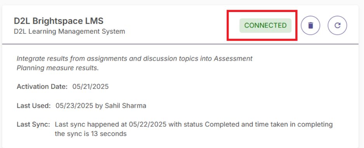Click the Last Used label
Viewport: 364px width, 148px height.
click(34, 106)
